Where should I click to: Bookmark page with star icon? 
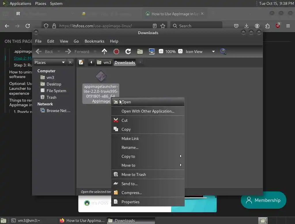163,26
